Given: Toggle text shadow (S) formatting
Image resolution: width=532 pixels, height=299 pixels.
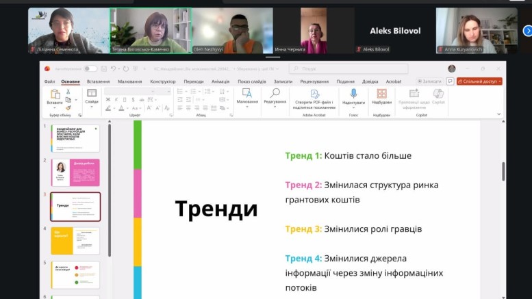Looking at the screenshot, I should (x=133, y=100).
